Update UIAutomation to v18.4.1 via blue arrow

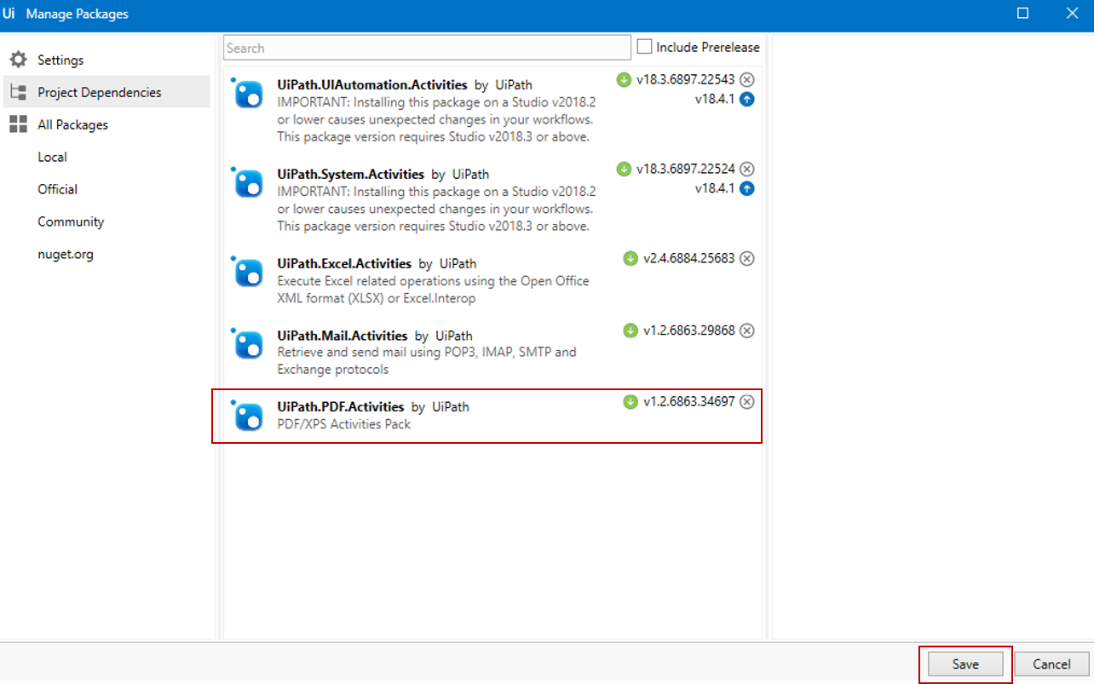point(747,99)
